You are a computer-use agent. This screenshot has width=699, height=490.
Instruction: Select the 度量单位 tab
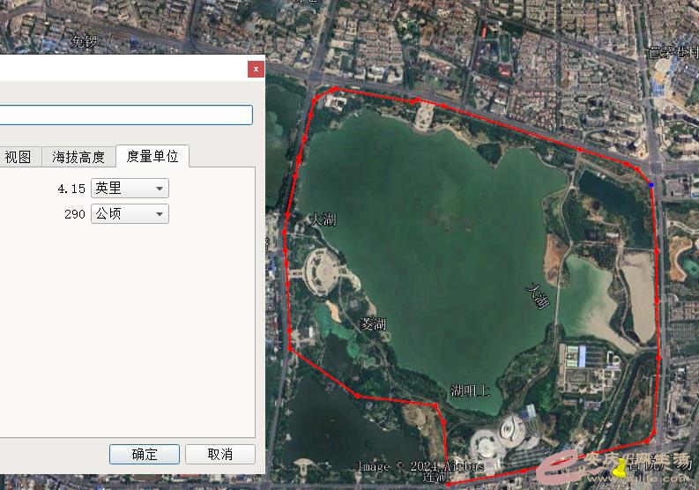pyautogui.click(x=152, y=156)
